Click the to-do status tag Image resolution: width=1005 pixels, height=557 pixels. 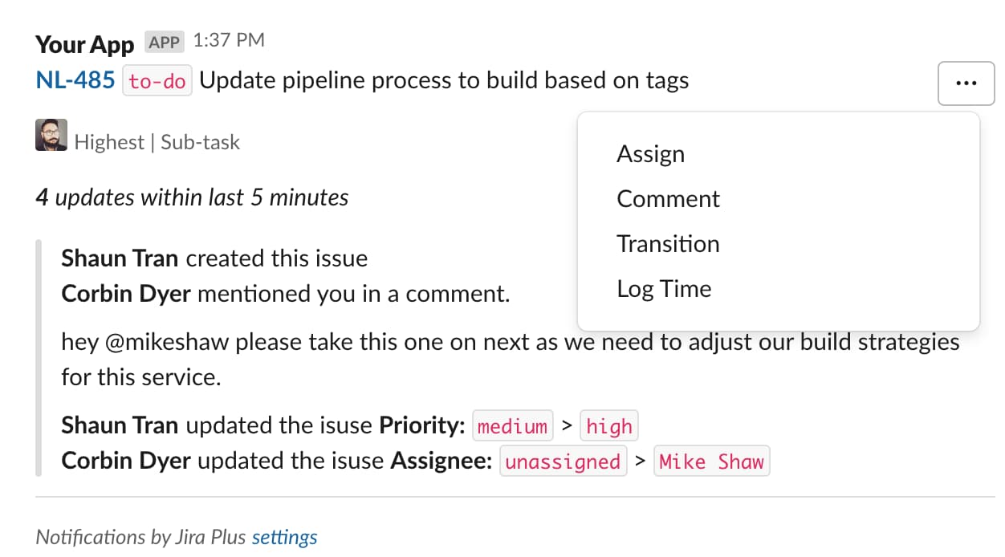tap(157, 81)
